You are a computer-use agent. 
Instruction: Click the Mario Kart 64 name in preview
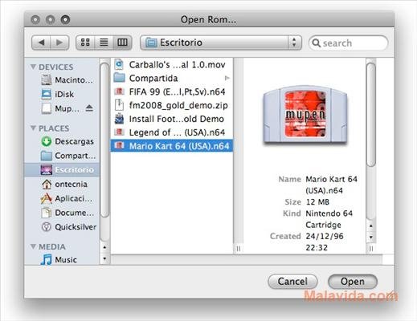tap(331, 185)
